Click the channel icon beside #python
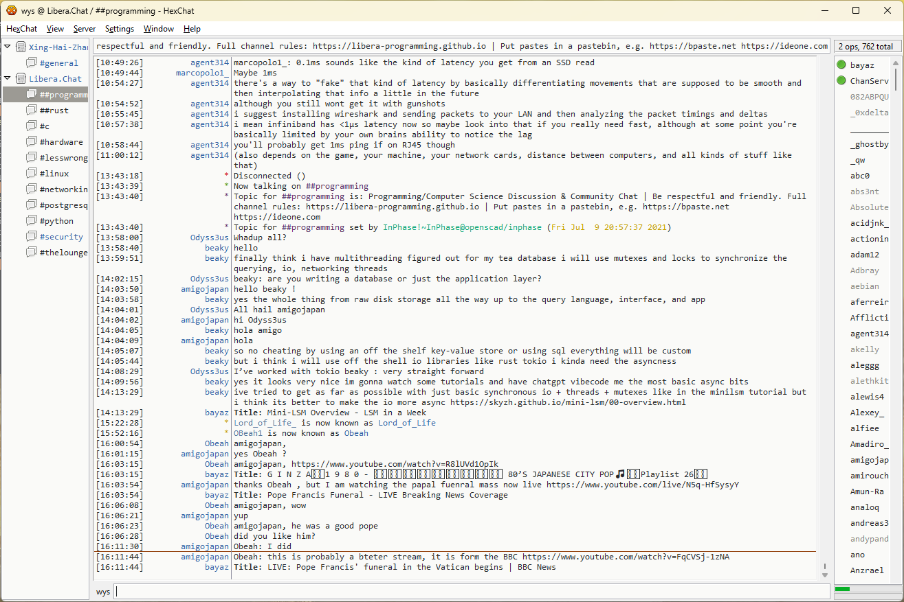The width and height of the screenshot is (904, 602). pyautogui.click(x=32, y=221)
